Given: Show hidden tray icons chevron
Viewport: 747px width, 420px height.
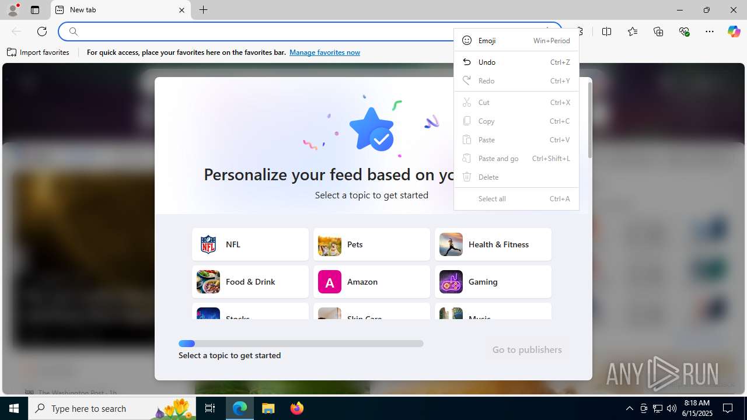Looking at the screenshot, I should (629, 408).
